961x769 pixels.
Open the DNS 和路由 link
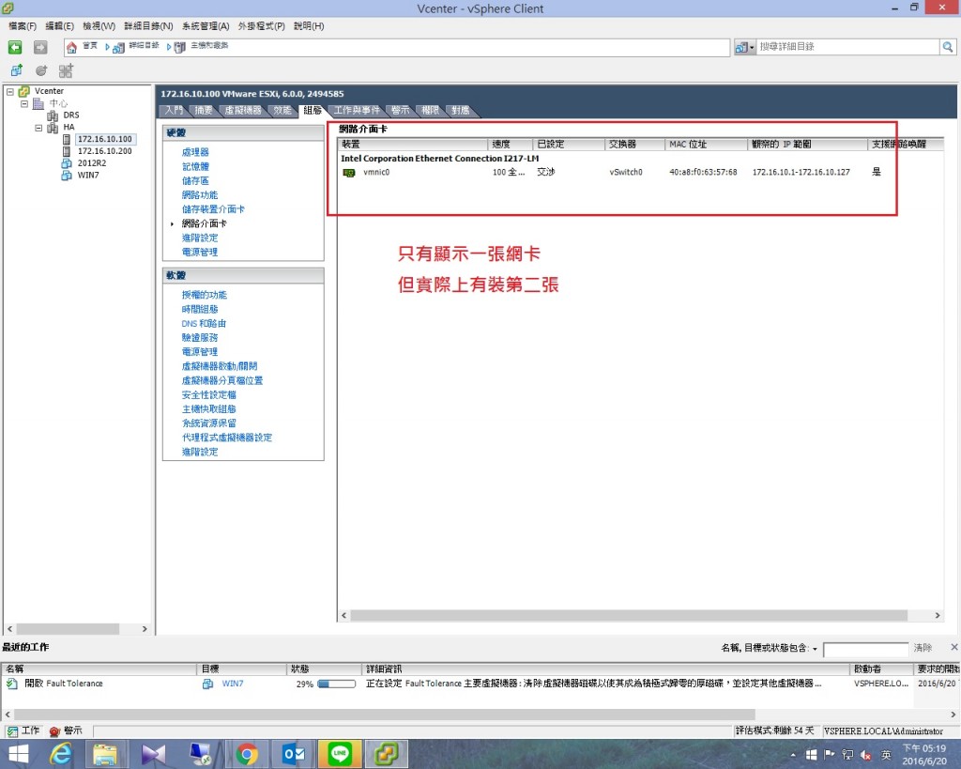coord(204,323)
